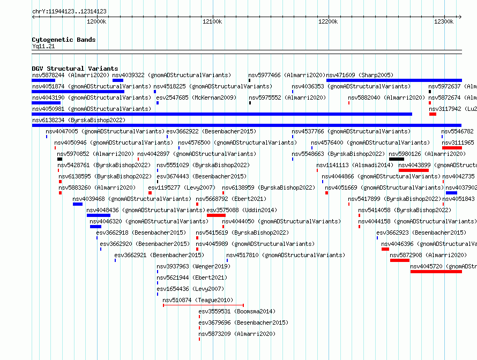Click the nsv4576400 (gnomADStructuralVariants) label
Viewport: 477px width, 360px height.
(370, 142)
